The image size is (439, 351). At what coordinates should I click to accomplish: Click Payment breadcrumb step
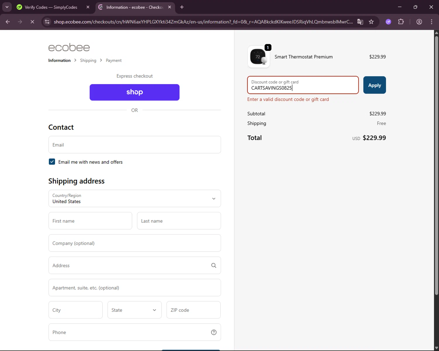point(114,60)
